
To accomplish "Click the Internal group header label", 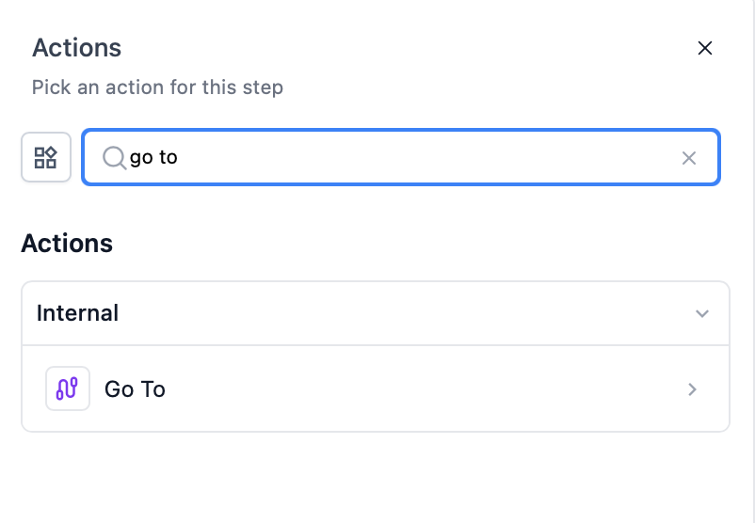I will [77, 313].
